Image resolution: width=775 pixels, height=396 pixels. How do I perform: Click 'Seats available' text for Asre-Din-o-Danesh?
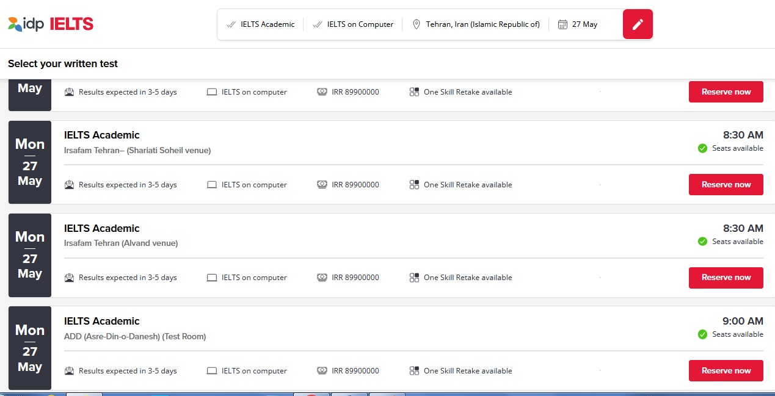[x=738, y=334]
